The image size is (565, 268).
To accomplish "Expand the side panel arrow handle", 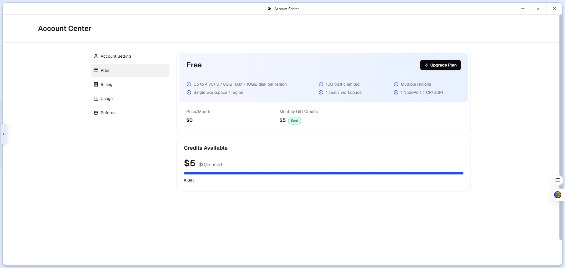I will click(x=4, y=134).
